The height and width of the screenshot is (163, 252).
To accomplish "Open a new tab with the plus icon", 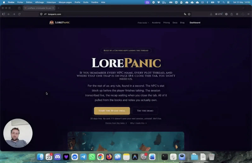I will point(59,8).
